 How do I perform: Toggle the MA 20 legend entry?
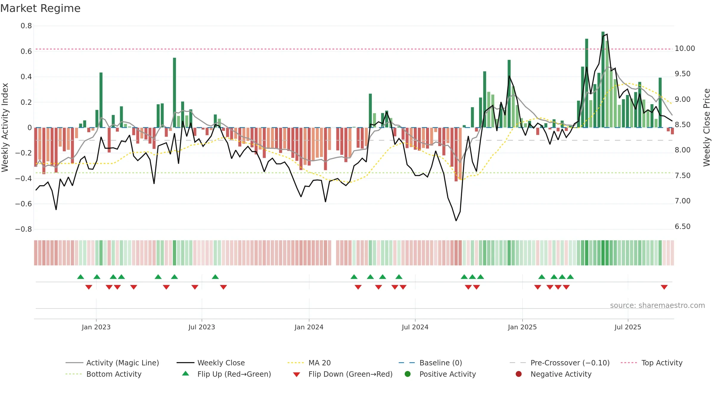pyautogui.click(x=309, y=363)
